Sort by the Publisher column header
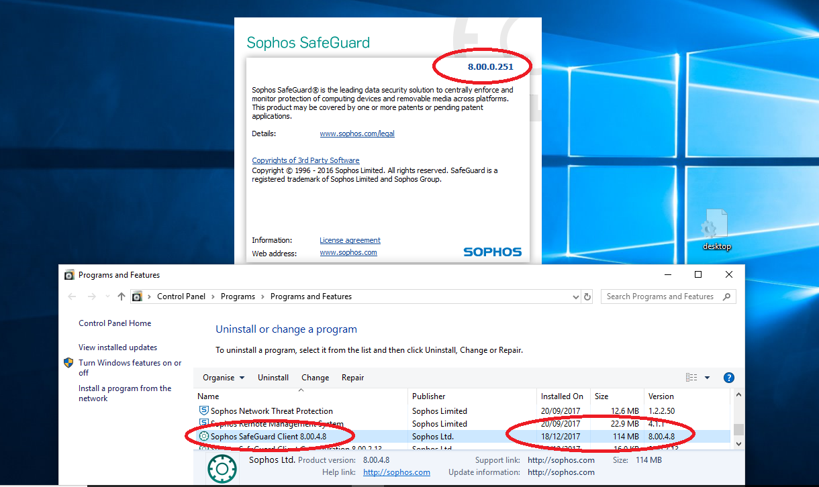This screenshot has width=819, height=487. (473, 396)
